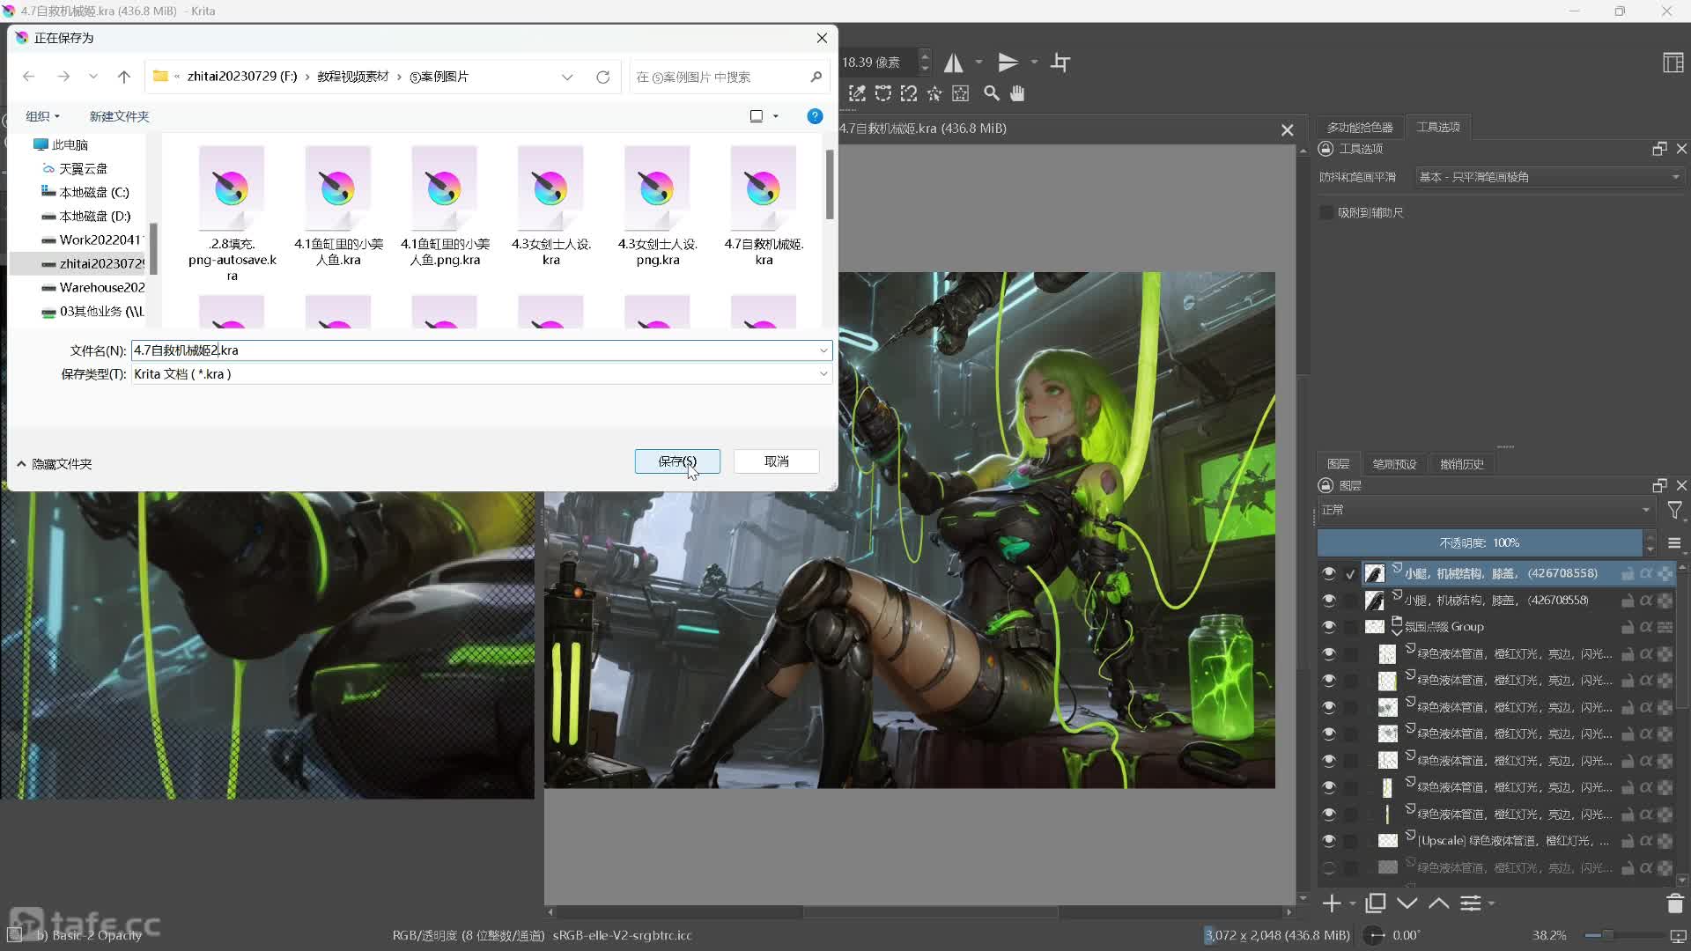Move layer up with up chevron
The height and width of the screenshot is (951, 1691).
1439,903
